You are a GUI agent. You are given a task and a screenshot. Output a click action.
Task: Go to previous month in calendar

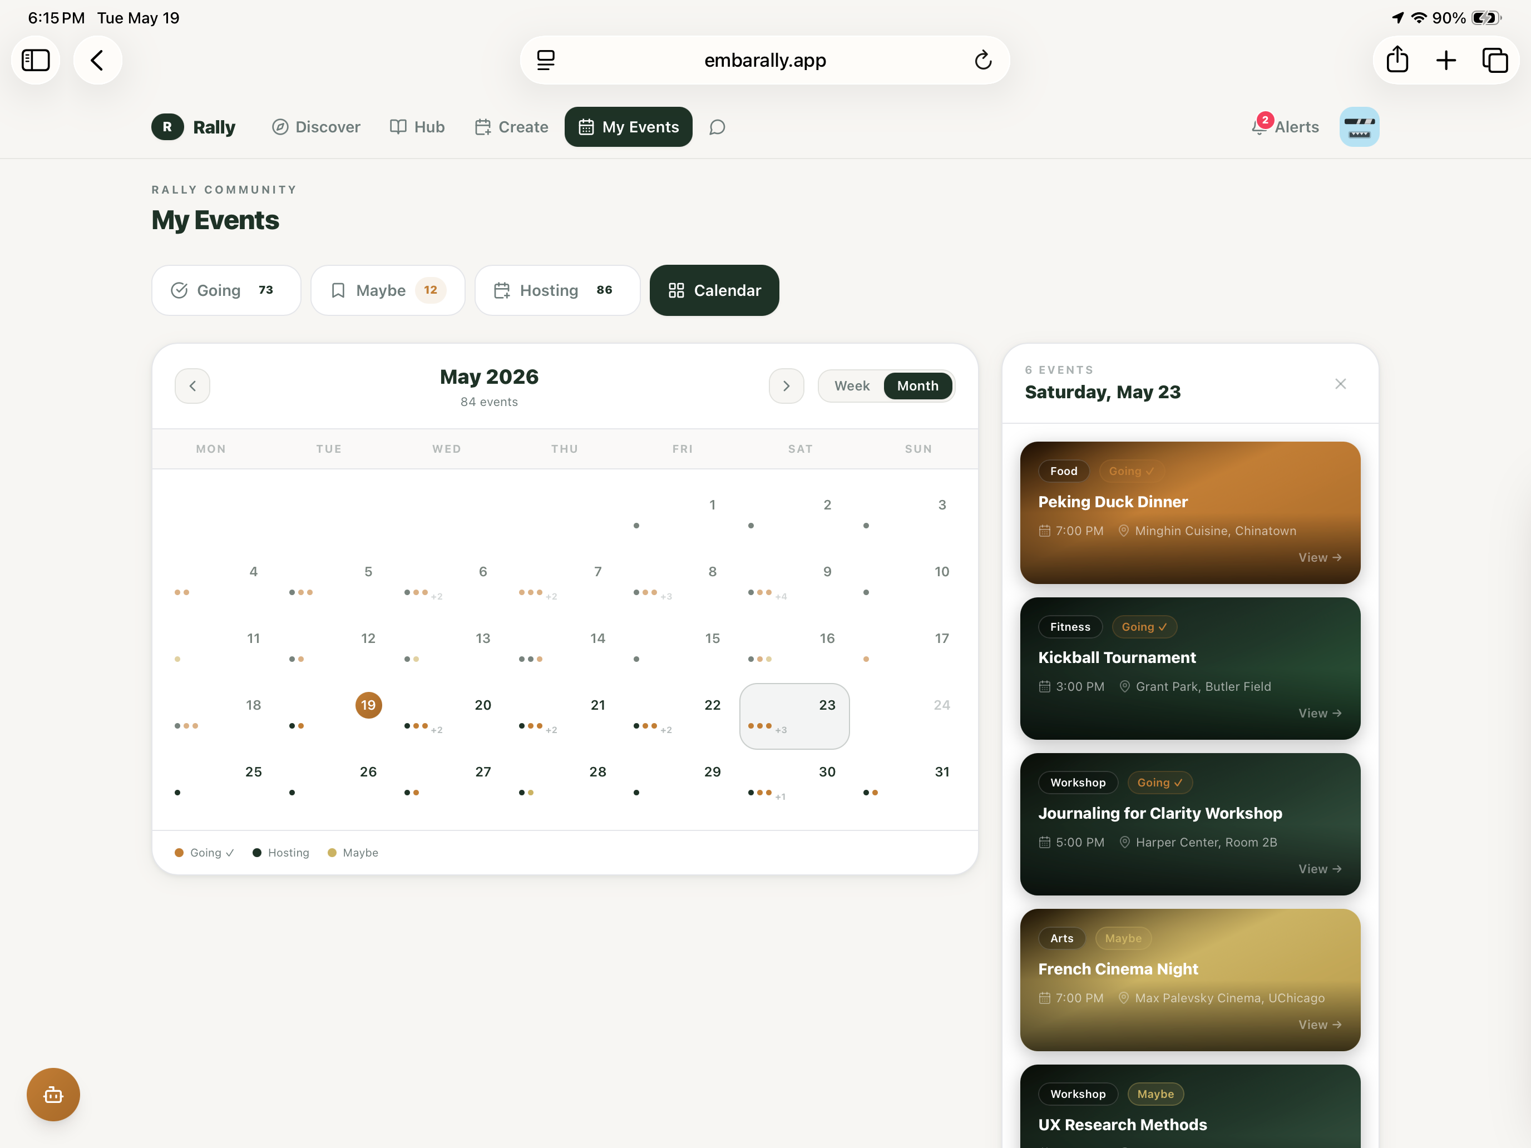(x=192, y=385)
